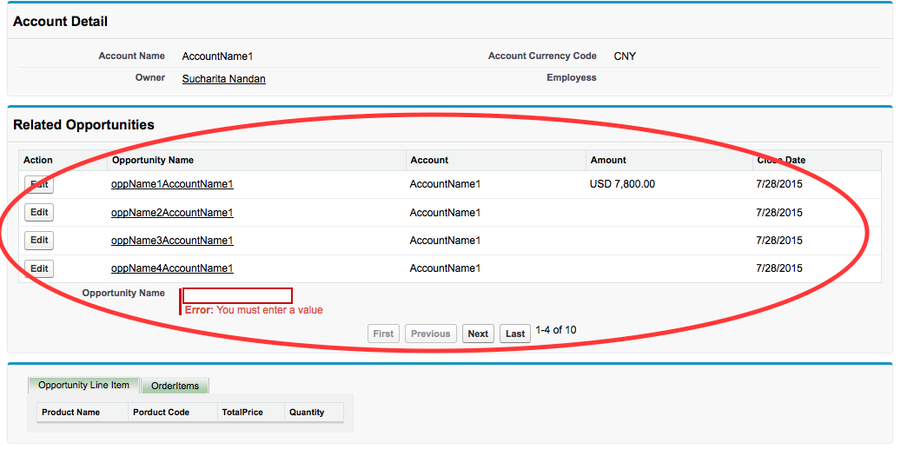This screenshot has width=901, height=456.
Task: Focus the empty Opportunity Name input field
Action: [x=237, y=295]
